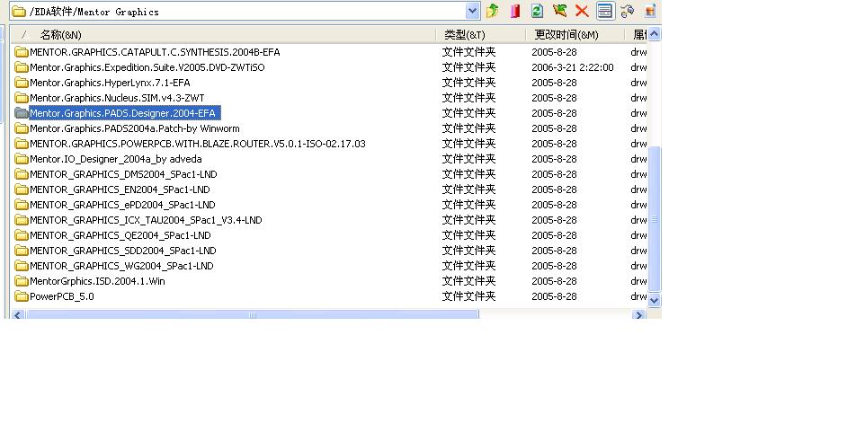This screenshot has width=865, height=423.
Task: Click folder icon of Mentor.IO_Designer_2004a_by adveda
Action: click(22, 159)
